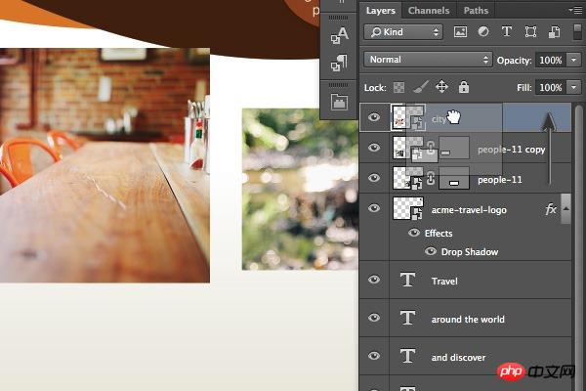This screenshot has height=391, width=586.
Task: Click the Opacity 100% value field
Action: (551, 60)
